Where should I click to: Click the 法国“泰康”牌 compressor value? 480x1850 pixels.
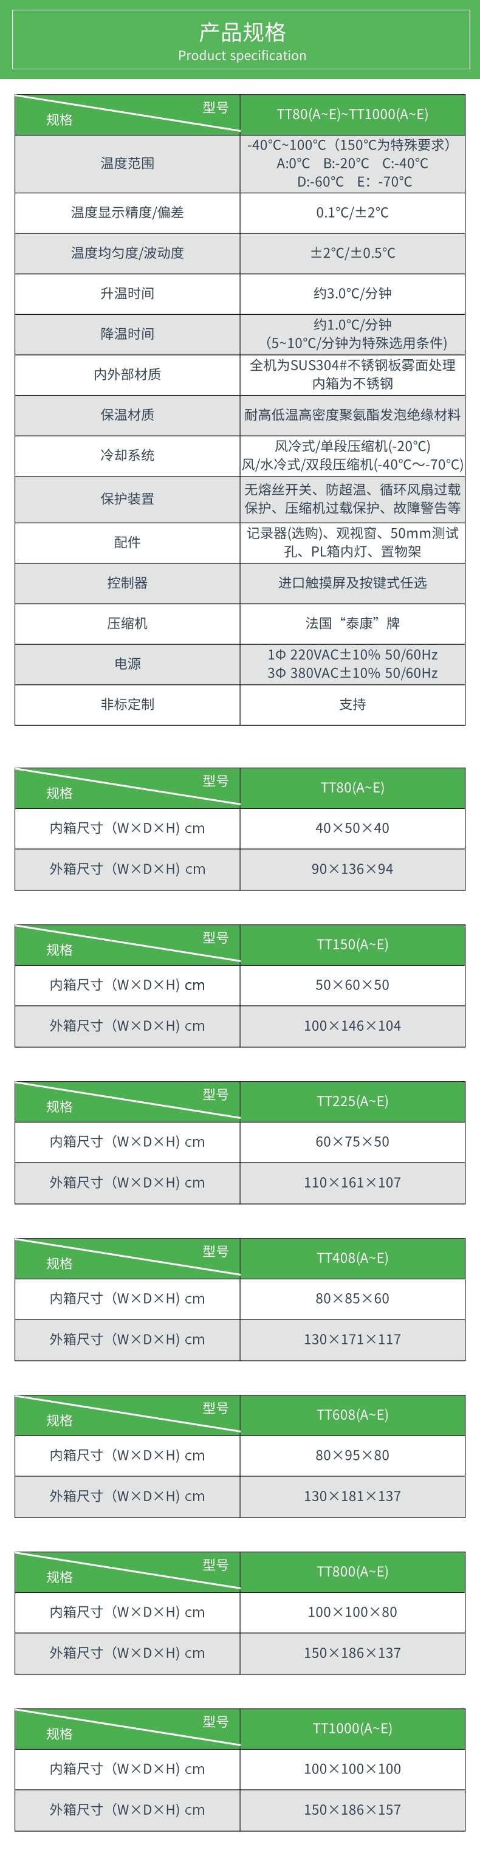(x=352, y=624)
